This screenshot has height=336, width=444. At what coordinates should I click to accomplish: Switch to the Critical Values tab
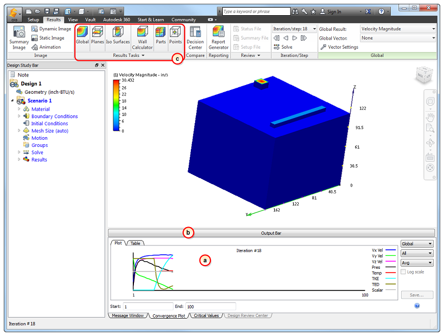206,315
